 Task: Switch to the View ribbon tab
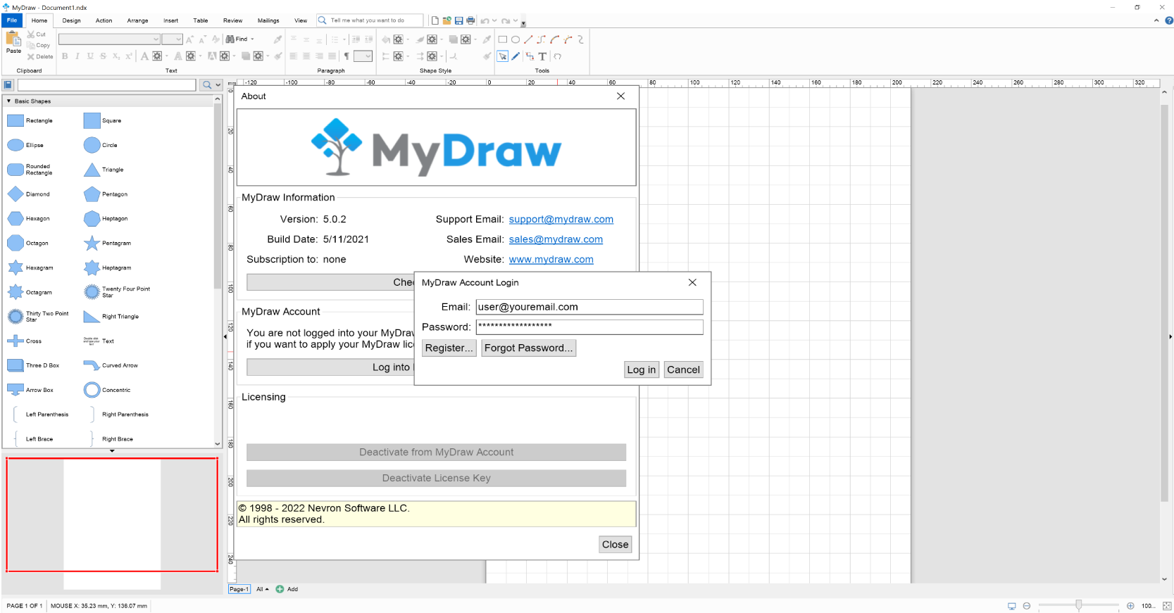[301, 20]
